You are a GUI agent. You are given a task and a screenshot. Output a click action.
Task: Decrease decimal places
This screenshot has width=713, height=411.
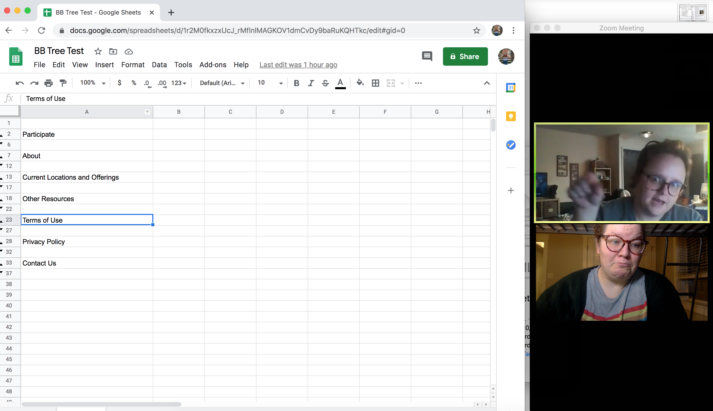coord(147,83)
